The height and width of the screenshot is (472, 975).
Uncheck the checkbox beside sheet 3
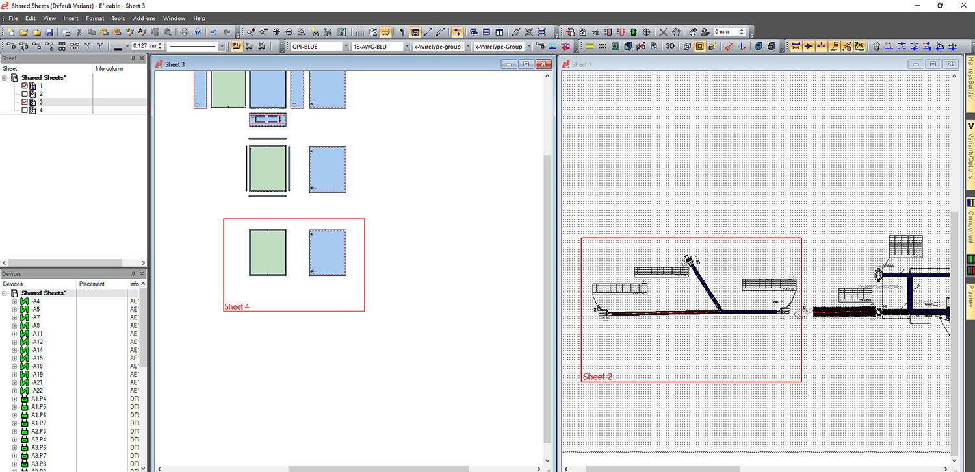point(24,102)
